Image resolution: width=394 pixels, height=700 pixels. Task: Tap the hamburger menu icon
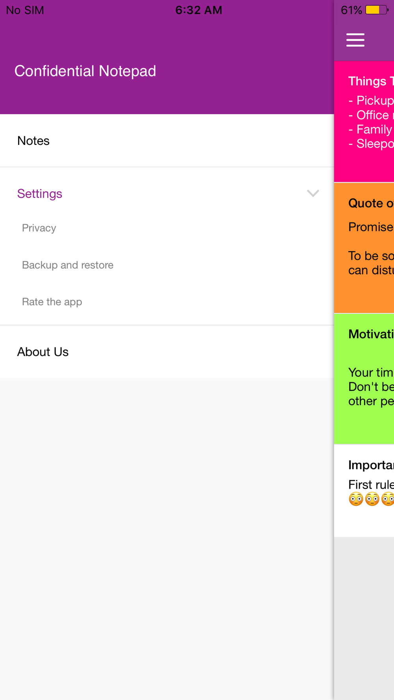coord(355,40)
